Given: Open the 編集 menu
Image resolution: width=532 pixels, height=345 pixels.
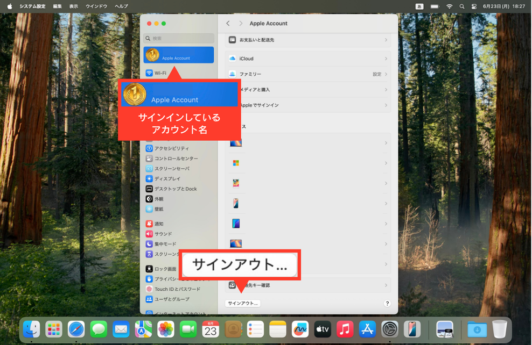Looking at the screenshot, I should (x=57, y=6).
